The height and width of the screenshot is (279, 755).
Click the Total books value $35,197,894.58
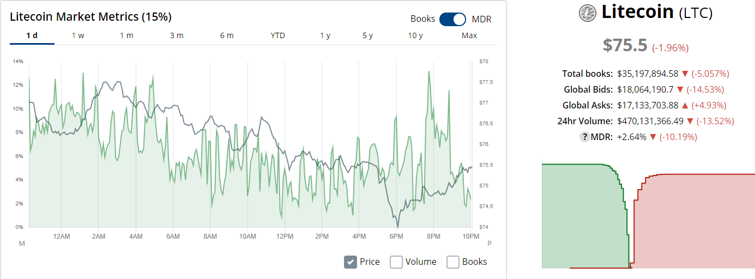point(648,74)
